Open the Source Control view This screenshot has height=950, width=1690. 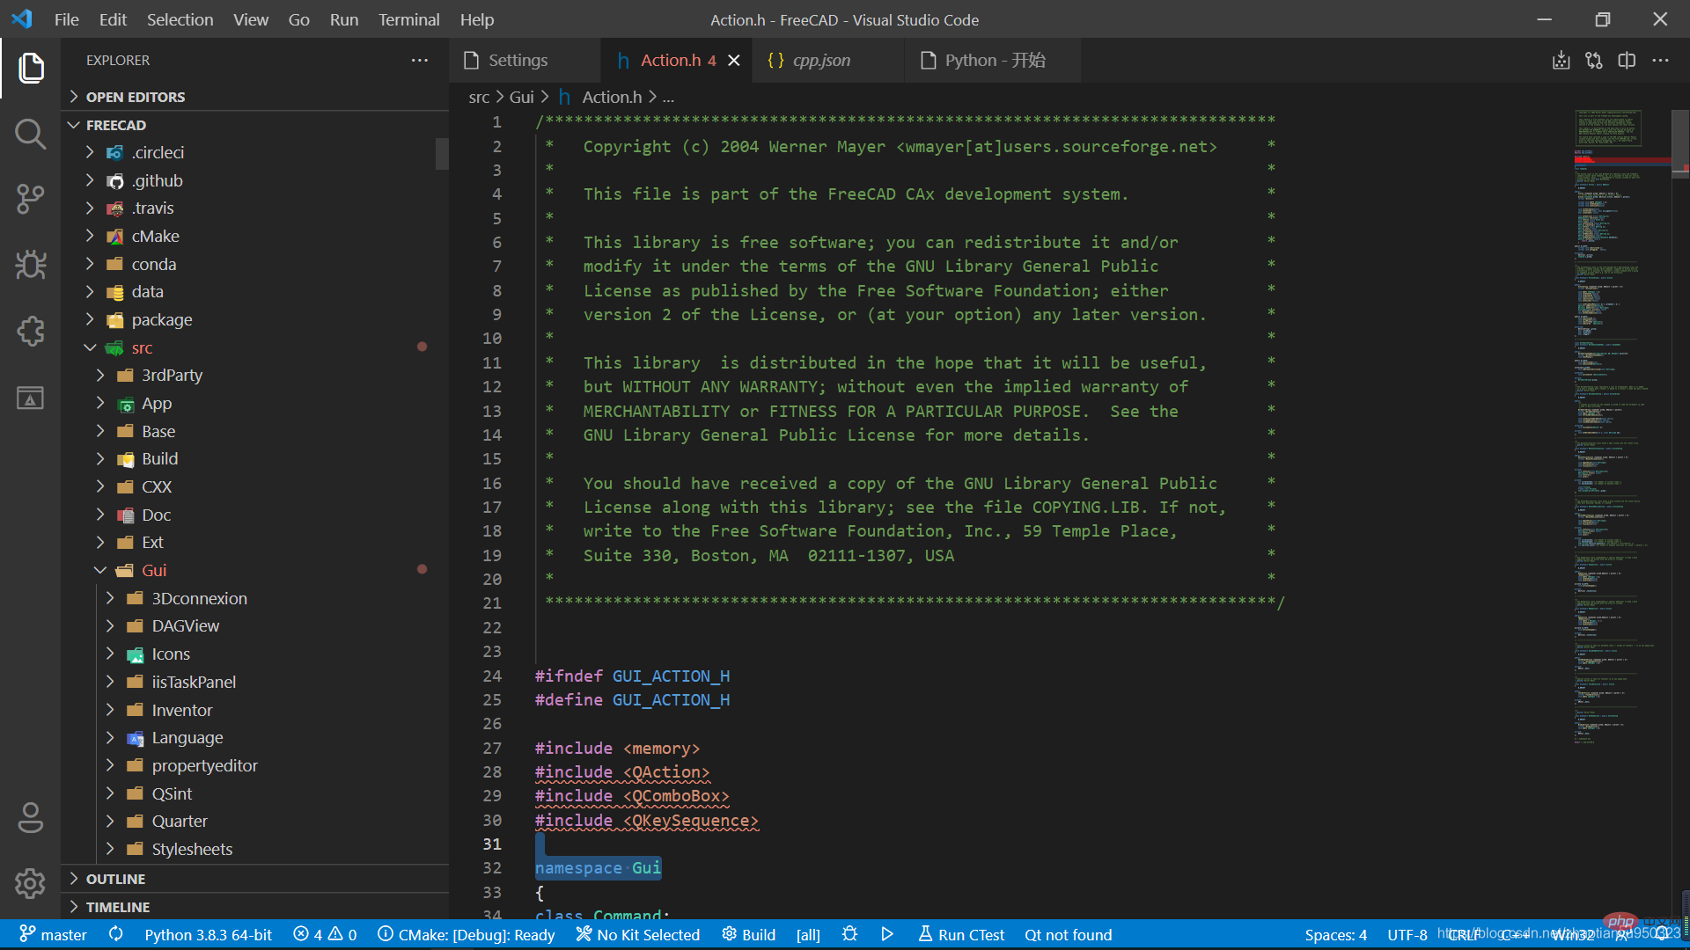(30, 199)
